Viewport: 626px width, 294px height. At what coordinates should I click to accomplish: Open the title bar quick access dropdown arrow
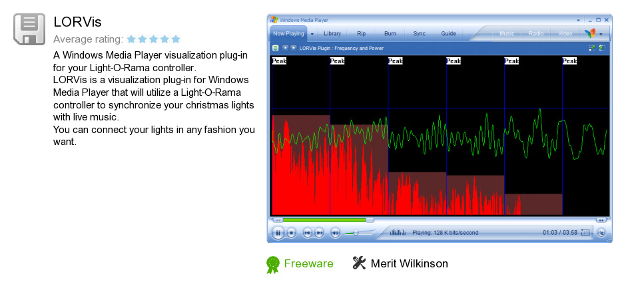(578, 20)
